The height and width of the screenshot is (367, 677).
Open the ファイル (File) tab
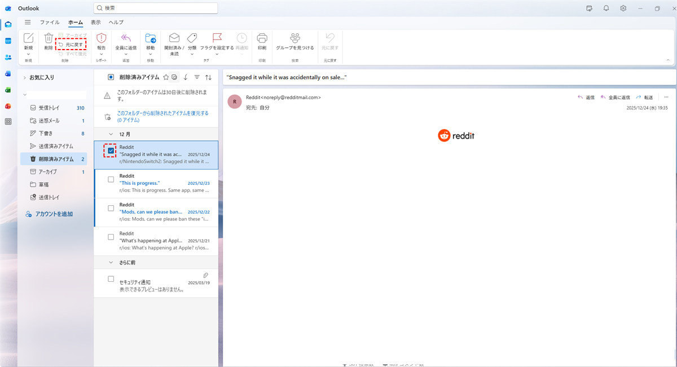click(50, 22)
